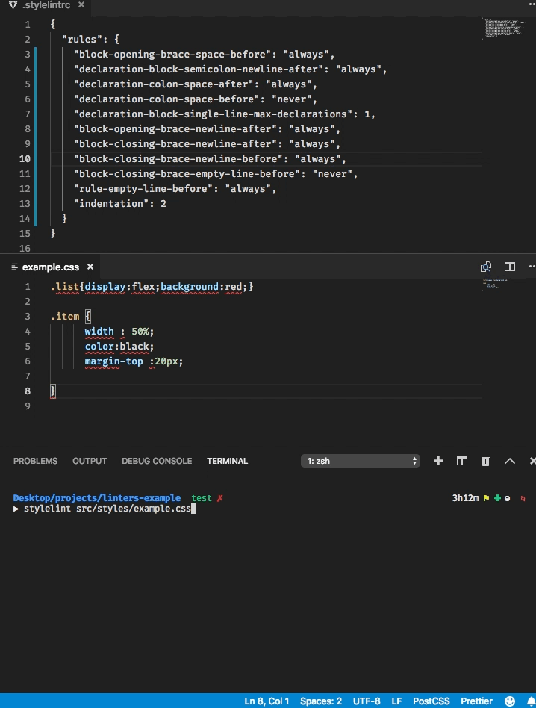The height and width of the screenshot is (708, 536).
Task: Open notifications bell icon
Action: click(x=531, y=701)
